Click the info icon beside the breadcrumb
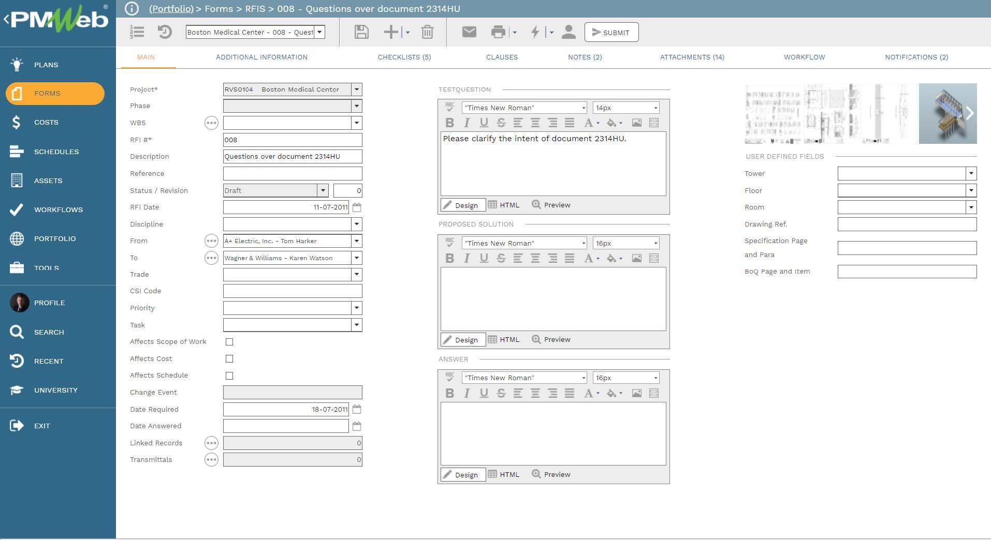The height and width of the screenshot is (540, 991). (x=132, y=9)
